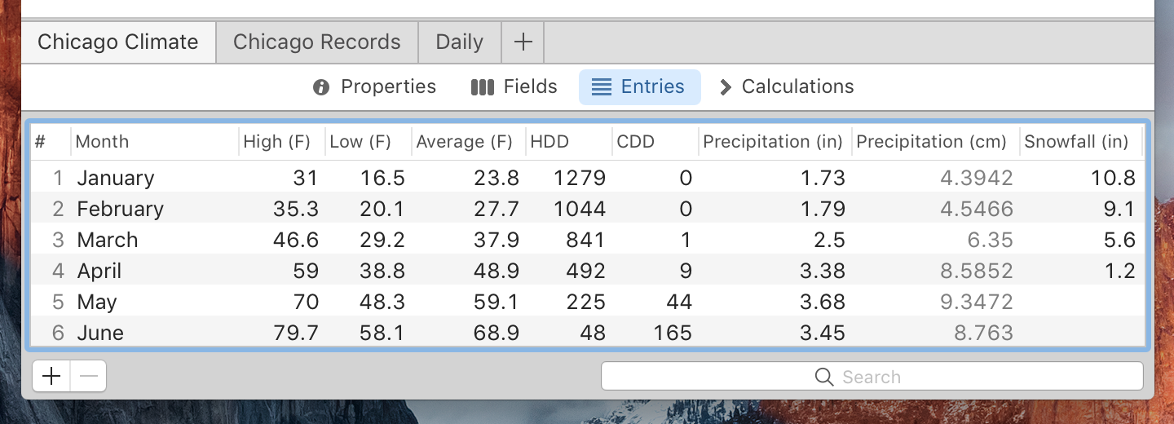The image size is (1174, 424).
Task: Click the Fields columns icon
Action: click(483, 87)
